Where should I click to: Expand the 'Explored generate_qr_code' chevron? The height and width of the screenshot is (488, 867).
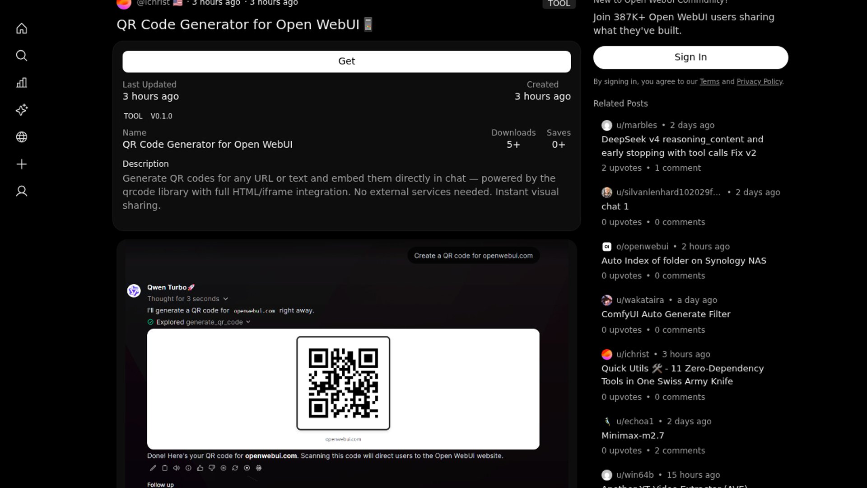[248, 322]
